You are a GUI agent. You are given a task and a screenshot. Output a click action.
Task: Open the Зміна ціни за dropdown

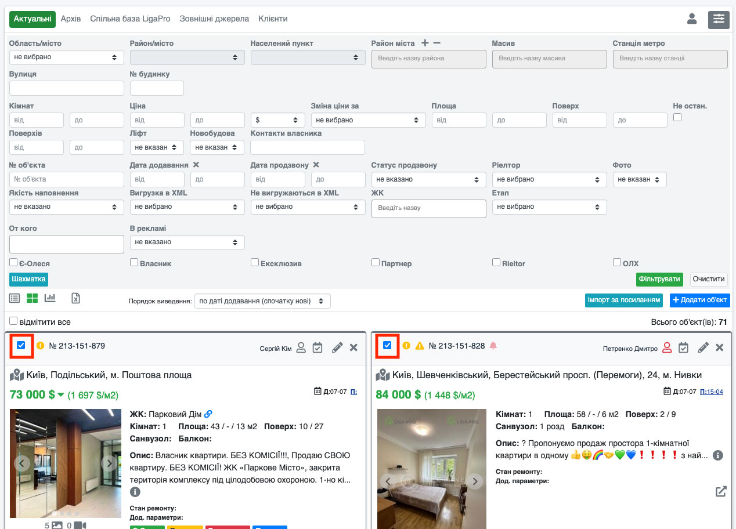coord(369,120)
